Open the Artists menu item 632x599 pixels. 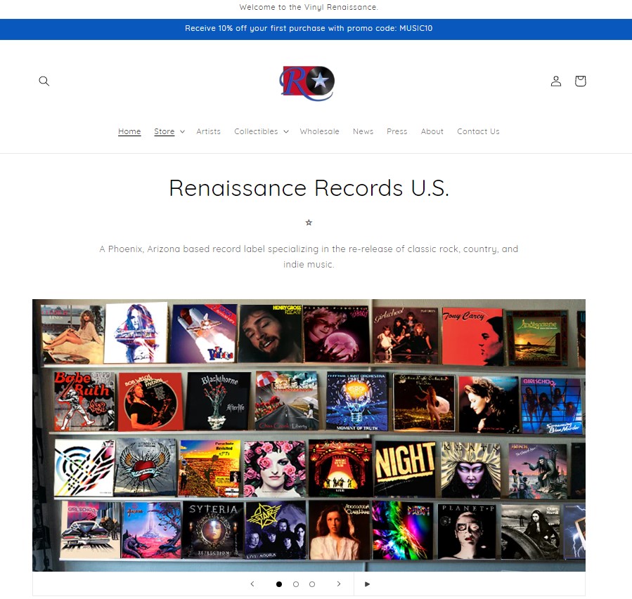coord(208,131)
